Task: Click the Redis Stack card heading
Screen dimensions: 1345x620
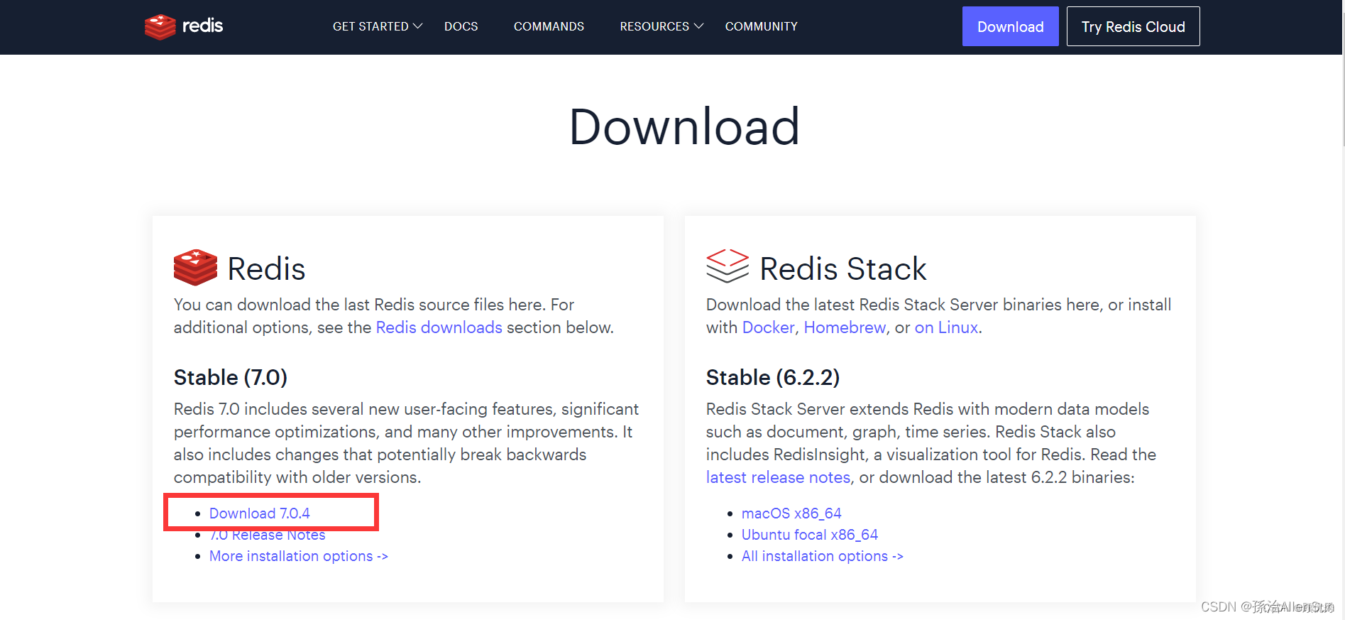Action: tap(842, 269)
